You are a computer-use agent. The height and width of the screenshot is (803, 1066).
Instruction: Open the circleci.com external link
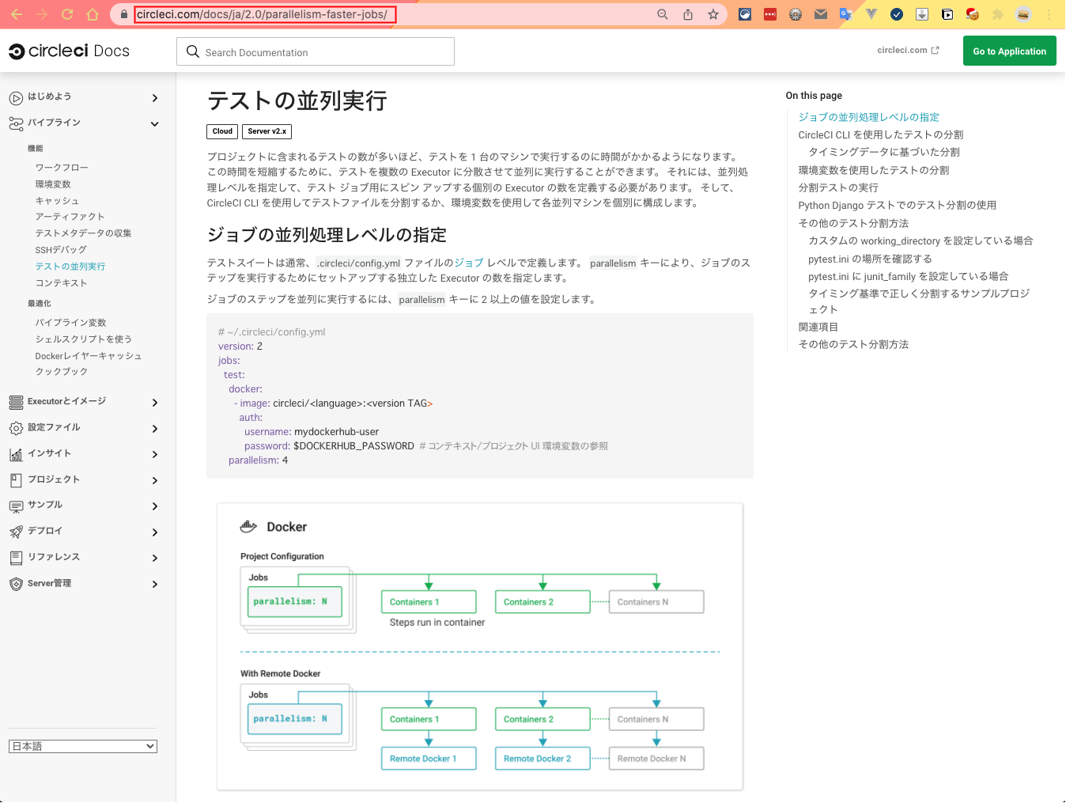[909, 50]
